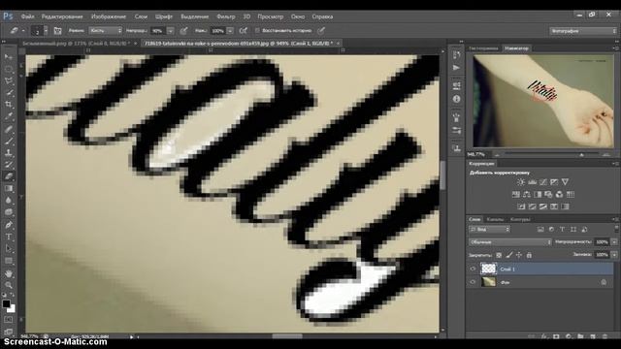Click the background white color swatch
This screenshot has height=349, width=621.
pos(13,308)
